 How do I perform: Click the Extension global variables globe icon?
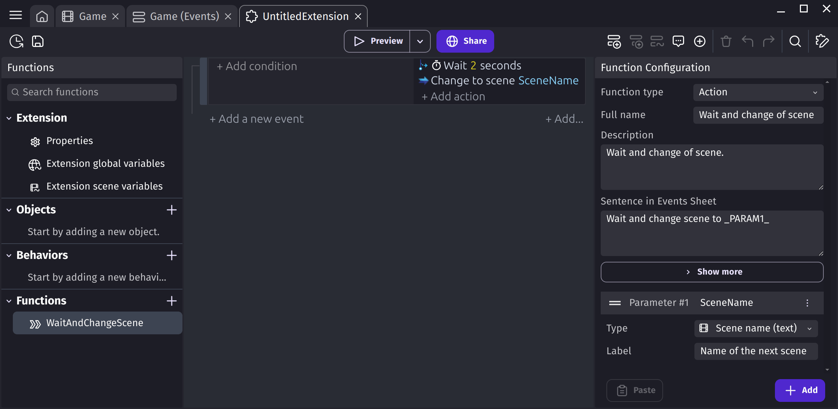tap(35, 164)
